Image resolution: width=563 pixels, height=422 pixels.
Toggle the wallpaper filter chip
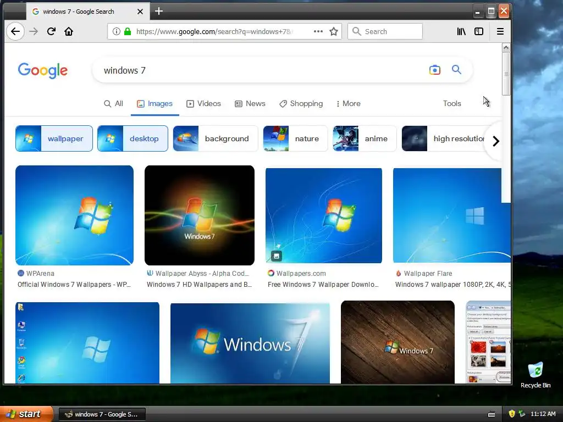pos(54,138)
